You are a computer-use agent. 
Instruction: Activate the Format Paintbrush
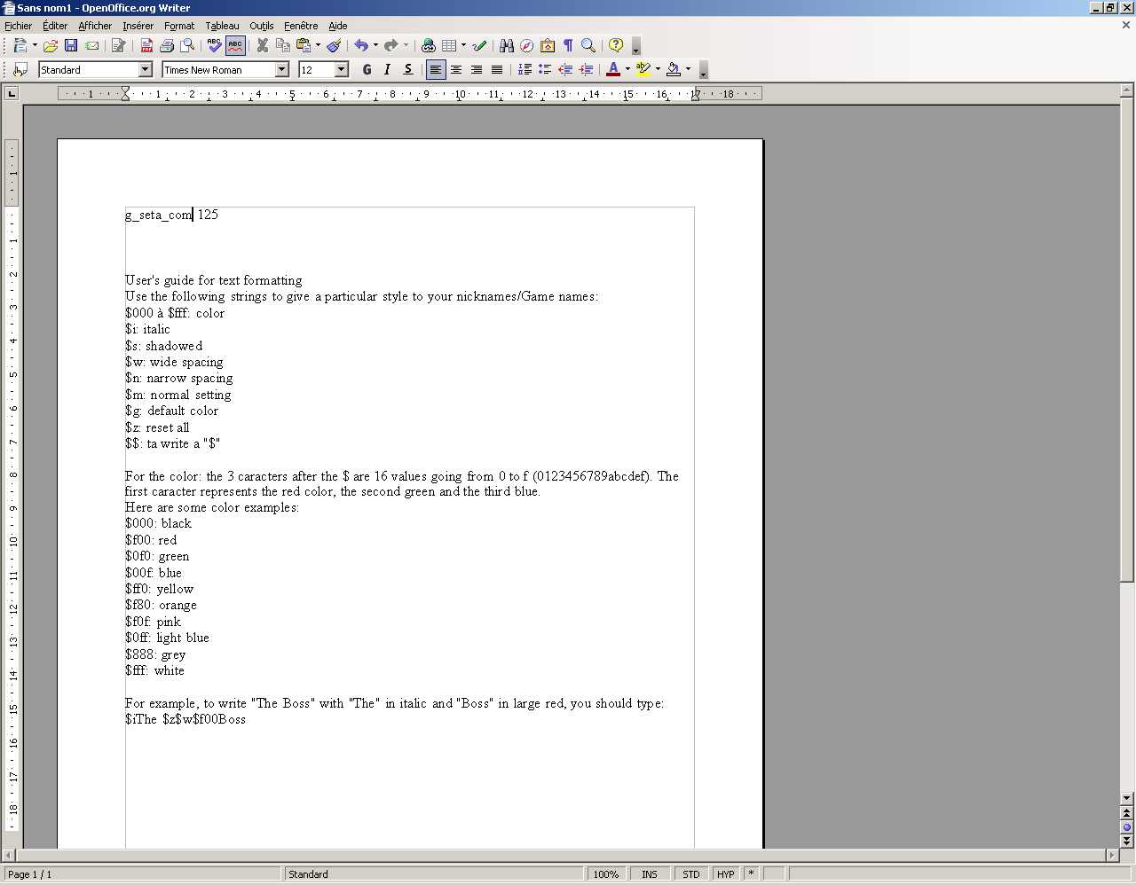(334, 45)
